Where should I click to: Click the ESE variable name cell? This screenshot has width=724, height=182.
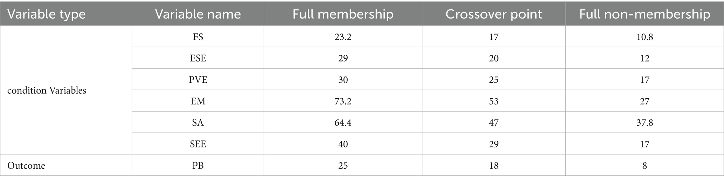click(198, 58)
